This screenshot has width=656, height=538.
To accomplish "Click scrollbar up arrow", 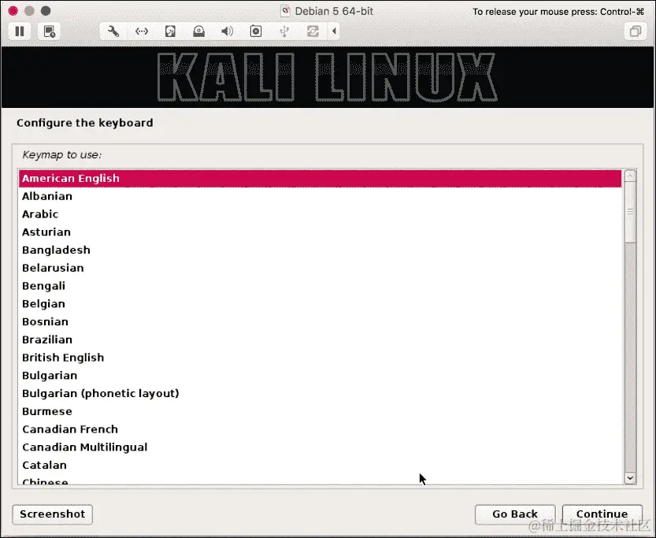I will (x=630, y=176).
